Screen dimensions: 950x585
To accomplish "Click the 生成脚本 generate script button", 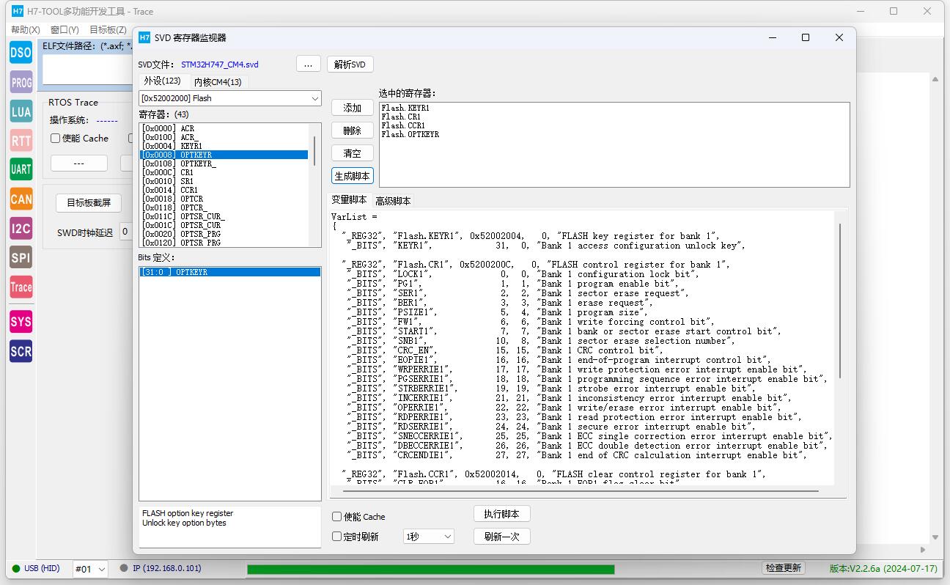I will tap(353, 176).
